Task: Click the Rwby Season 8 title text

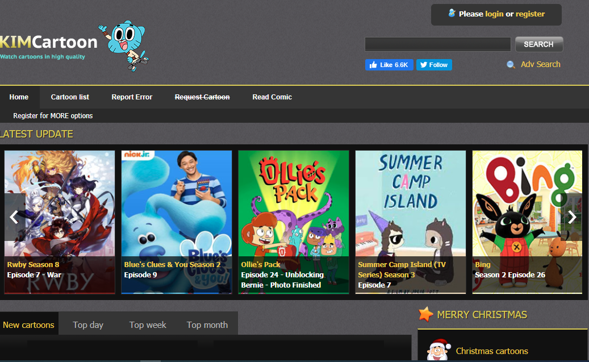Action: pyautogui.click(x=33, y=265)
